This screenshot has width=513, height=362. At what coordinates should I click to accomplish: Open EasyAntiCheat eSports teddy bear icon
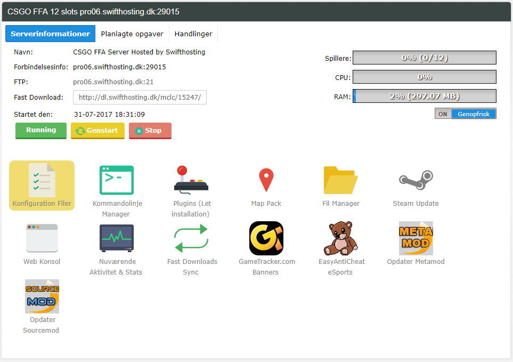click(x=340, y=238)
